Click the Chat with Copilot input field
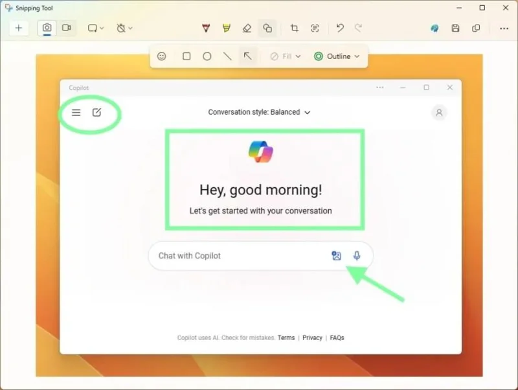This screenshot has width=518, height=390. (261, 256)
